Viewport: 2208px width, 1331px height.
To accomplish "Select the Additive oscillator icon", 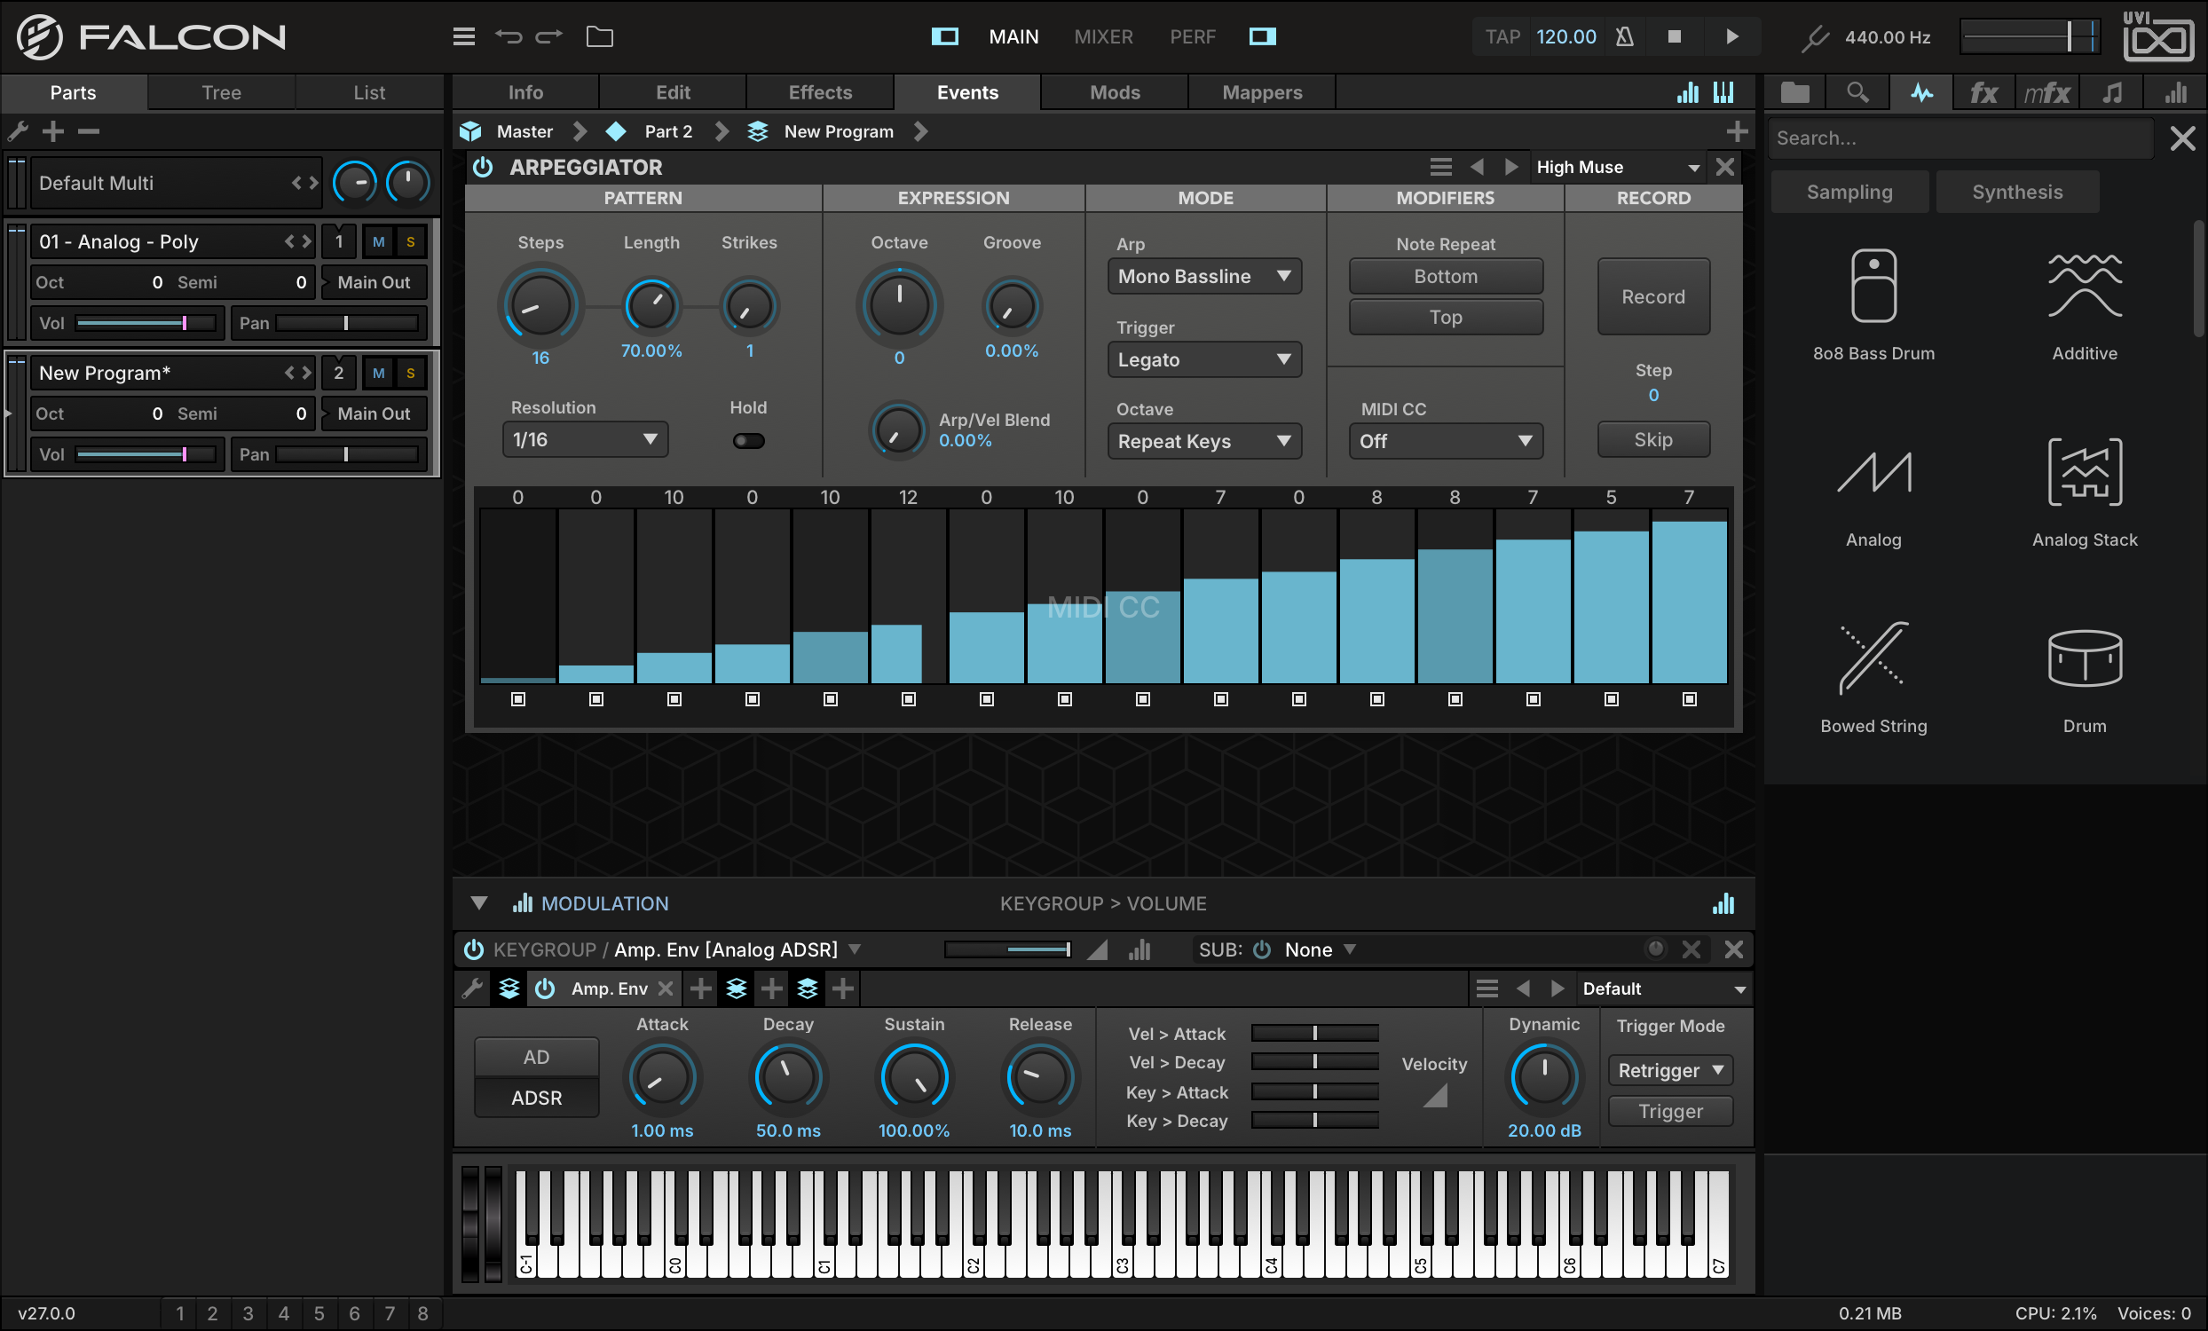I will (x=2085, y=304).
